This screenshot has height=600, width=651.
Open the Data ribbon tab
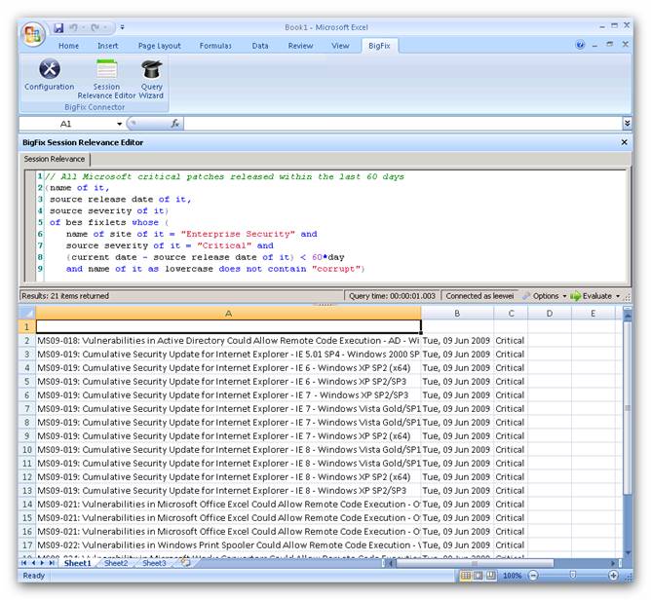click(x=260, y=46)
